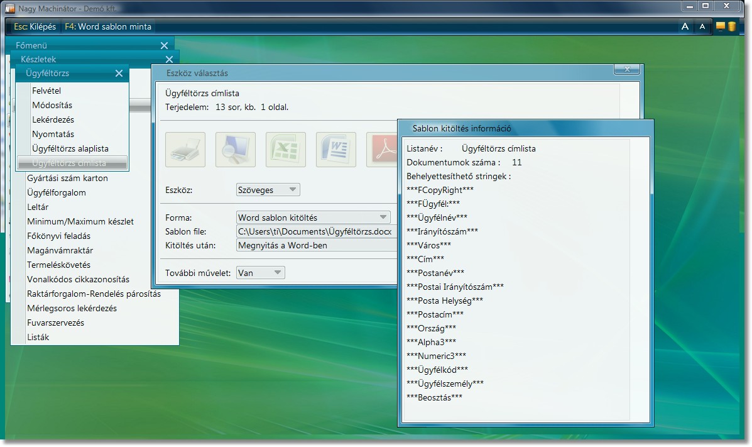
Task: Select the PDF export icon
Action: [x=382, y=150]
